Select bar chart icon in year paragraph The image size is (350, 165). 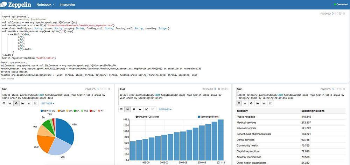128,109
